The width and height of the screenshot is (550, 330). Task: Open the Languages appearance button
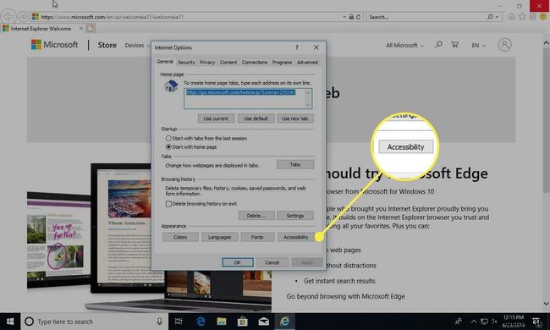(x=220, y=237)
